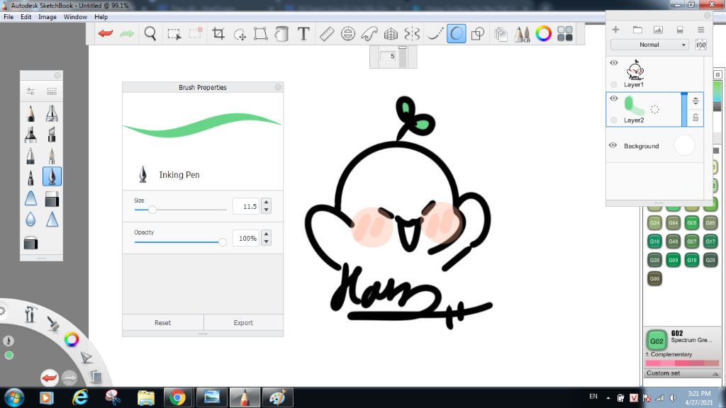Click the brush Size value field

246,206
